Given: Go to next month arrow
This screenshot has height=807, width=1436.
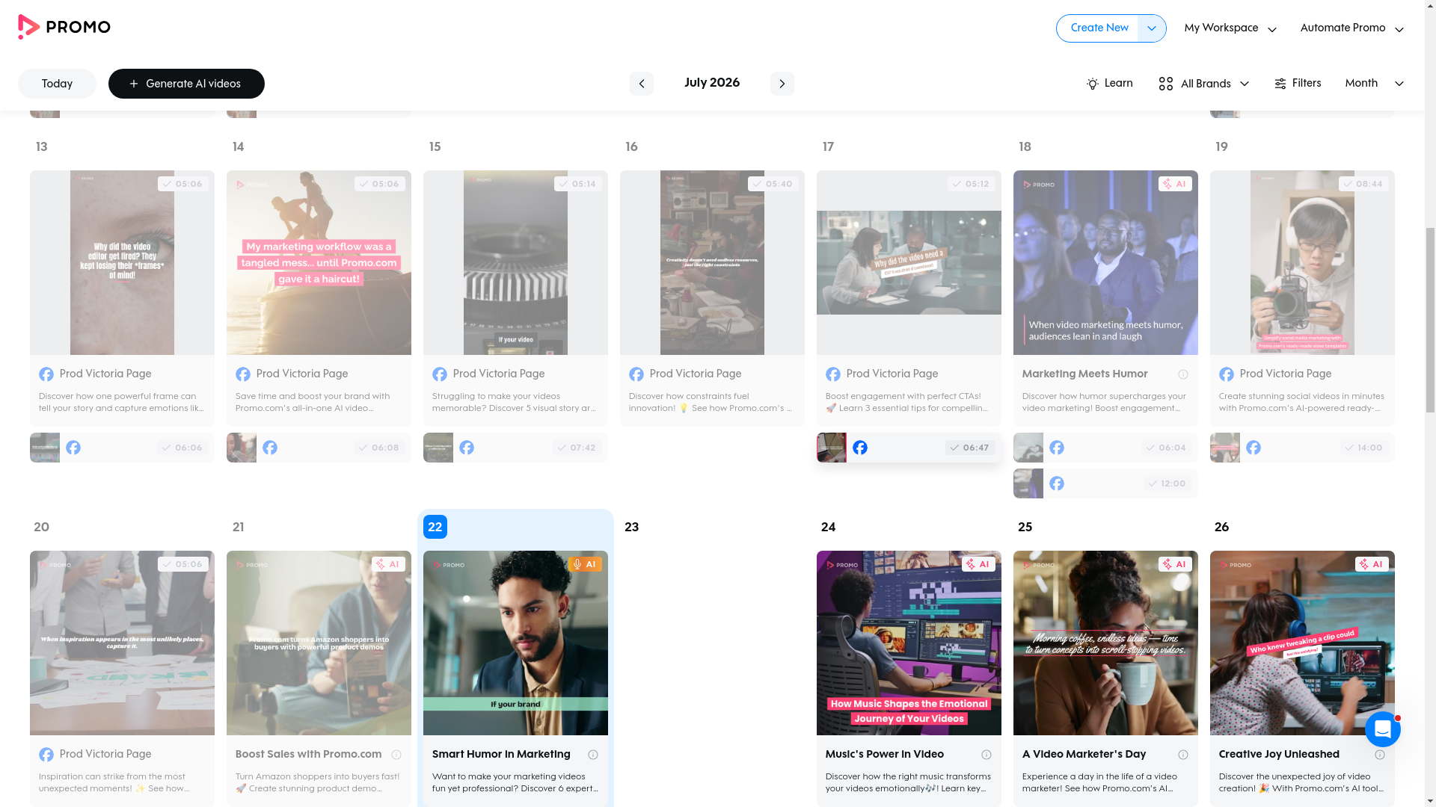Looking at the screenshot, I should 782,84.
